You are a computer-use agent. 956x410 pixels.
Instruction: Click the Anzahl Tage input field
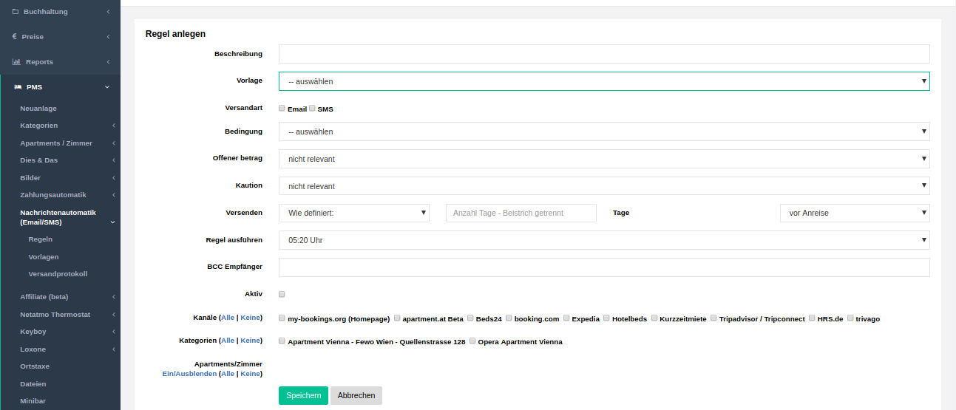tap(521, 213)
